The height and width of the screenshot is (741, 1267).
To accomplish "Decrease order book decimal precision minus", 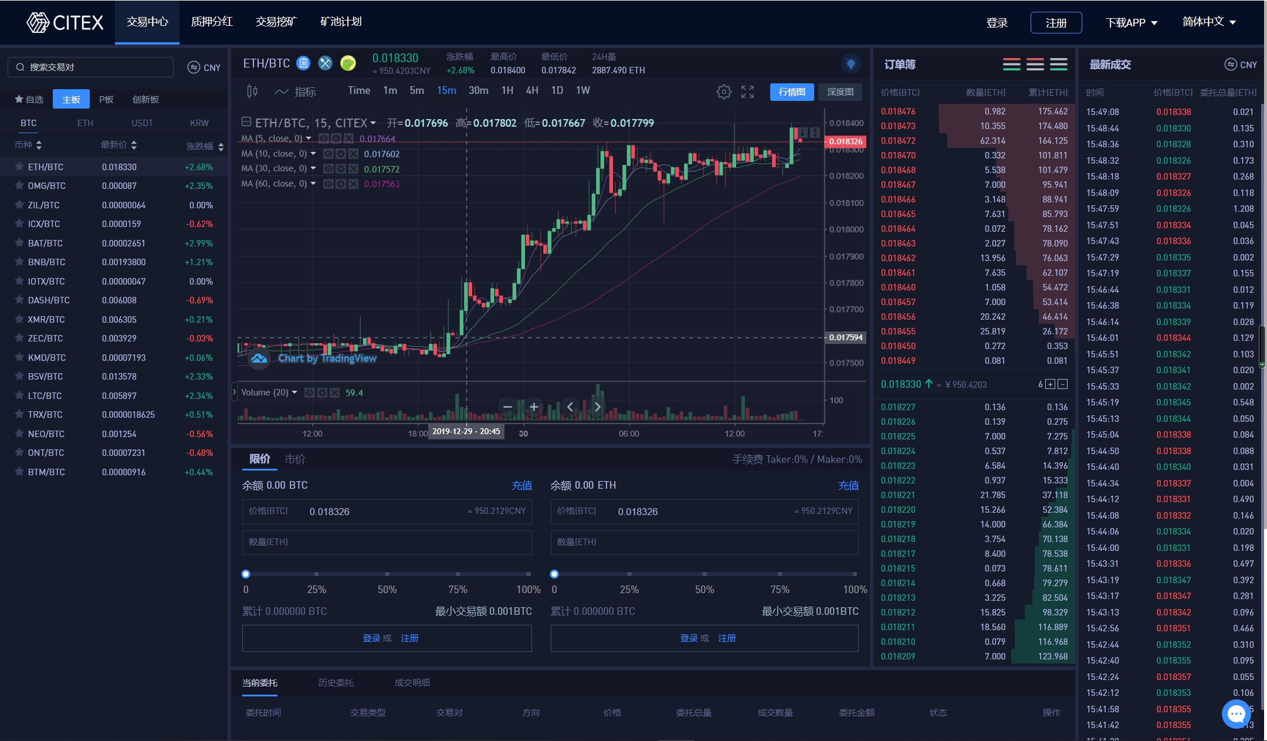I will pyautogui.click(x=1063, y=384).
